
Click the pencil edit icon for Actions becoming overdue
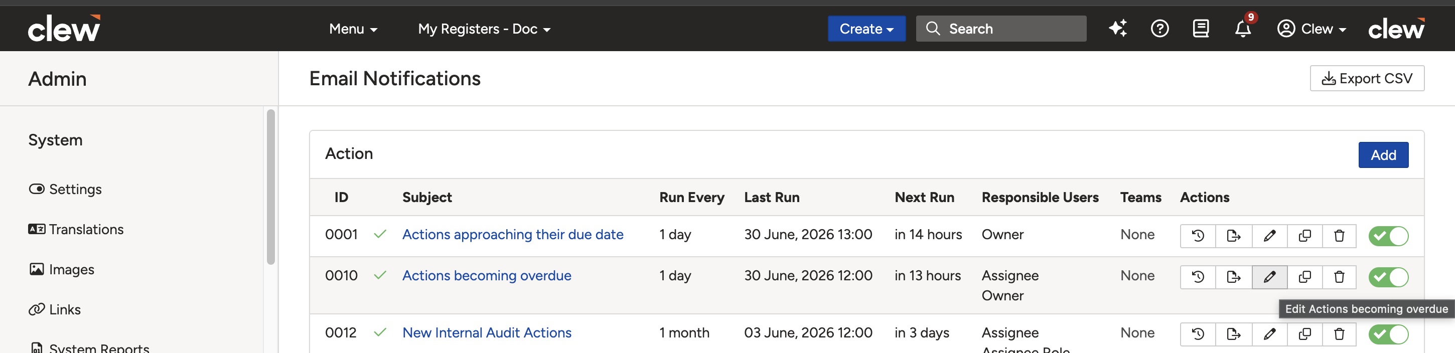click(1269, 277)
